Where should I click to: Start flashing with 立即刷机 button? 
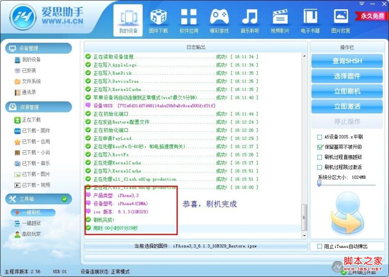point(347,91)
